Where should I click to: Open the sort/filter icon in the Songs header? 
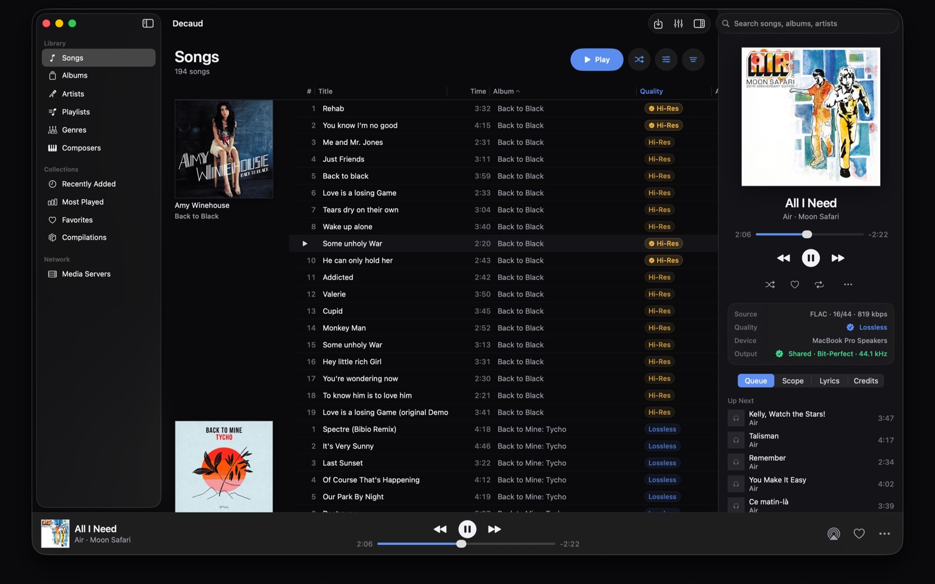(x=693, y=60)
